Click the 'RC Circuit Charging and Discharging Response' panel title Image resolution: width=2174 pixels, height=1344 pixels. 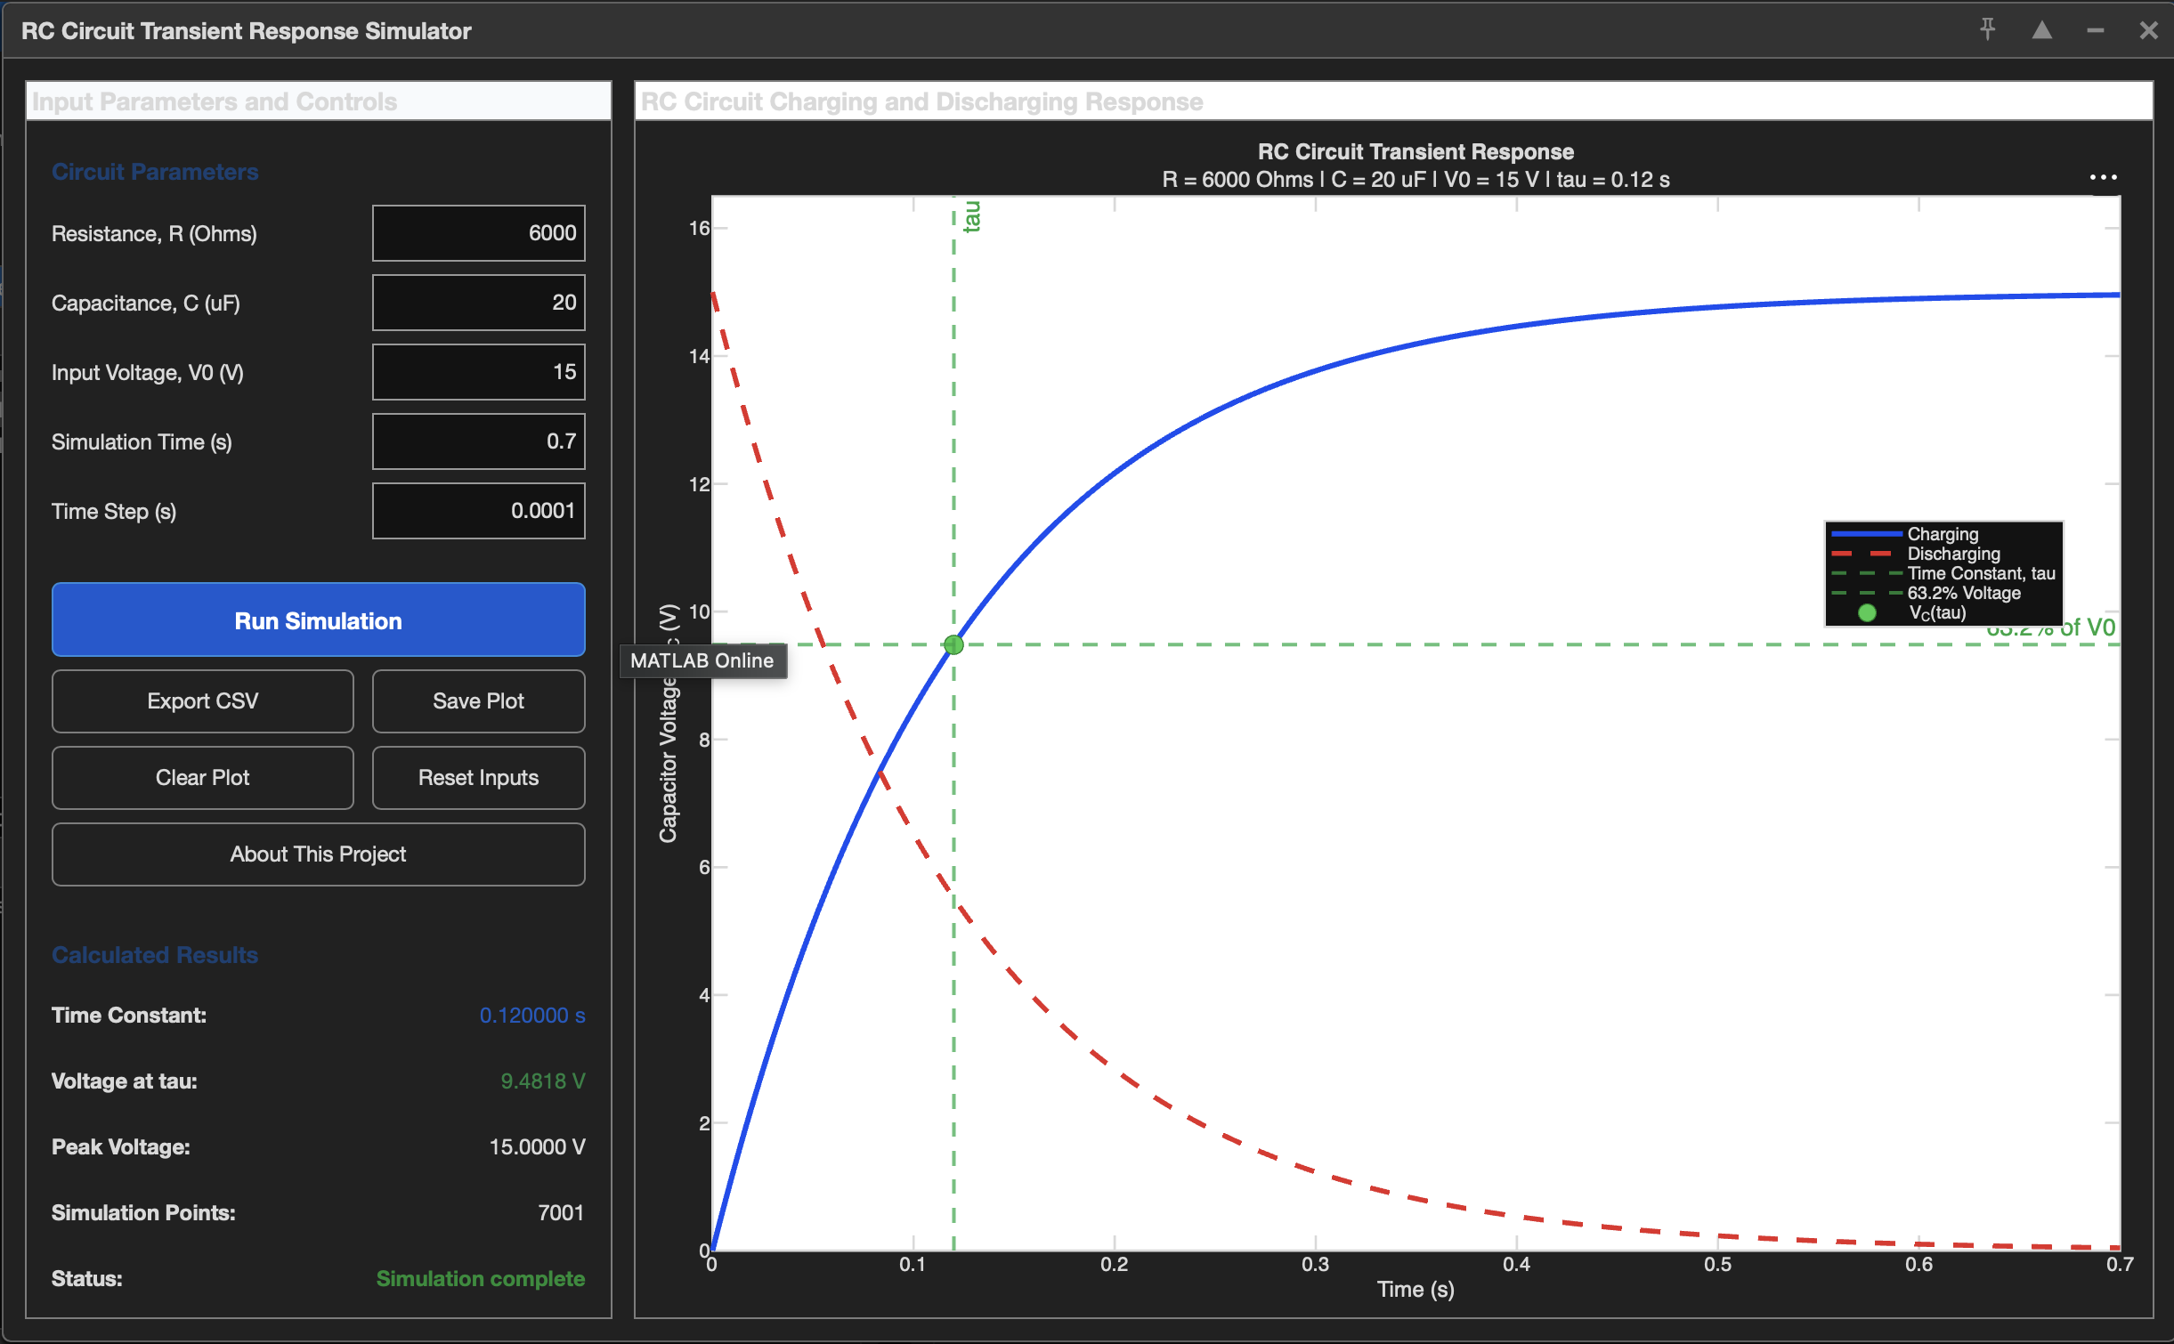921,101
